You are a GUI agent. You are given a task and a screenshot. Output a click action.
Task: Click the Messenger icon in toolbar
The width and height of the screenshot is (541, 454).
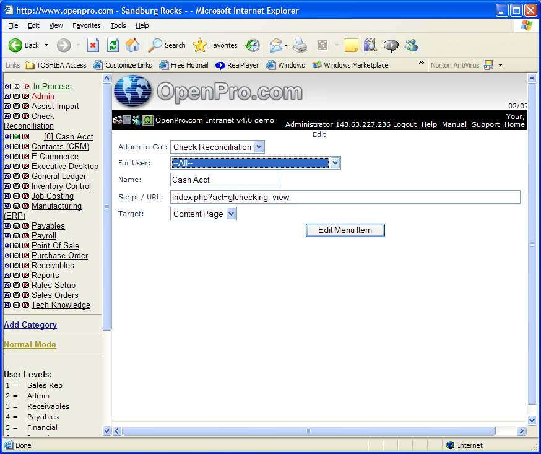point(411,45)
